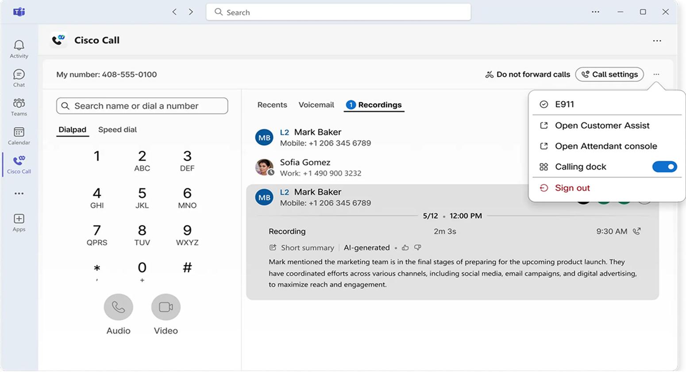
Task: Start a Video call with camera button
Action: pyautogui.click(x=166, y=307)
